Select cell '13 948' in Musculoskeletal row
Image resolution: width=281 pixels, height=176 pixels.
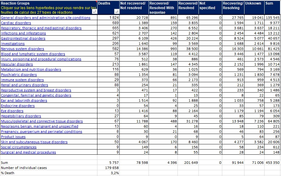pos(233,121)
